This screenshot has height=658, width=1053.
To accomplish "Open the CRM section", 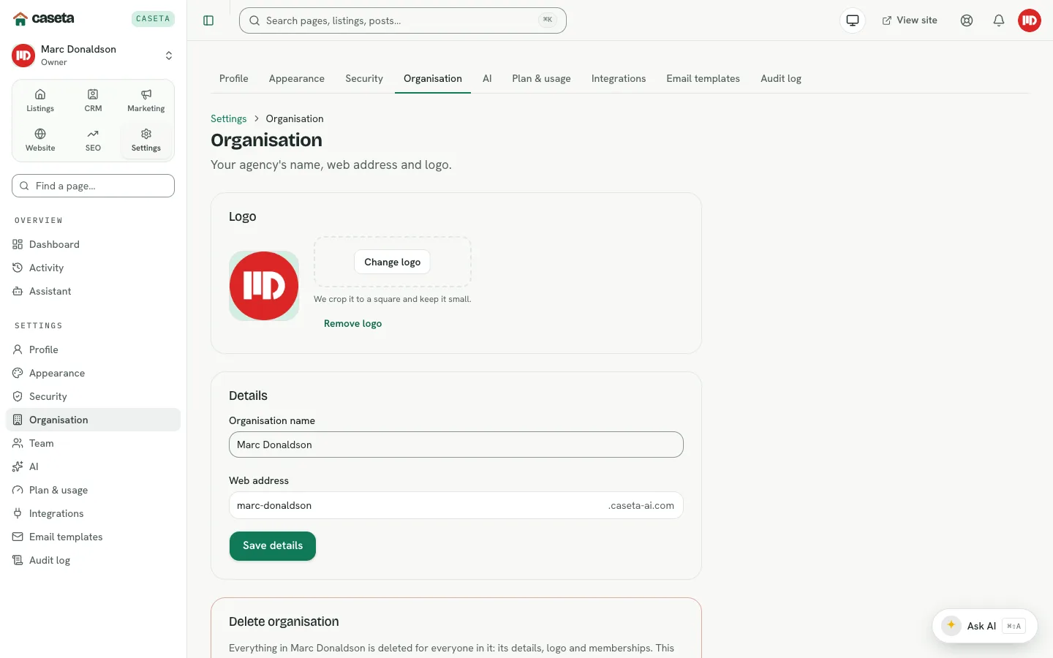I will pos(93,100).
